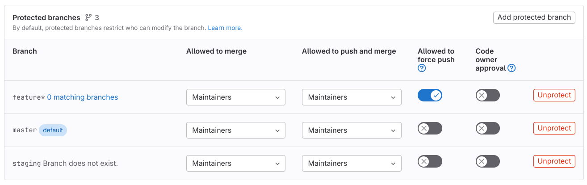This screenshot has height=185, width=587.
Task: Open the Learn more link
Action: pyautogui.click(x=225, y=28)
